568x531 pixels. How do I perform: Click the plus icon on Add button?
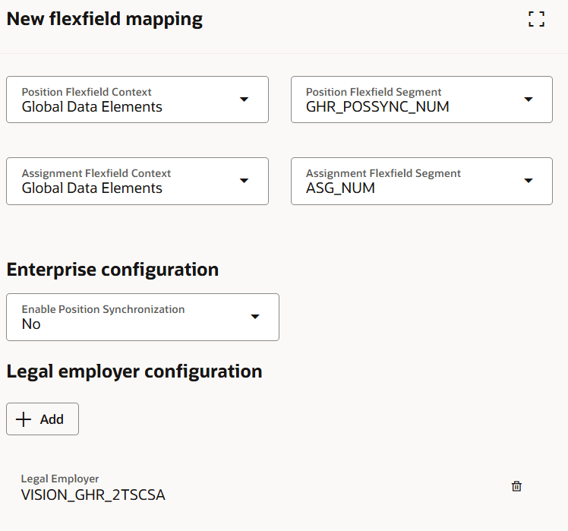point(24,419)
